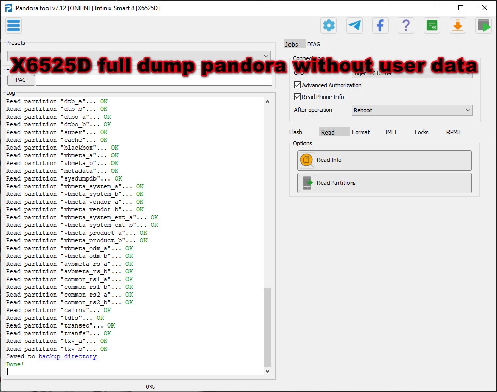Open settings via the gear icon
Image resolution: width=497 pixels, height=392 pixels.
coord(329,25)
